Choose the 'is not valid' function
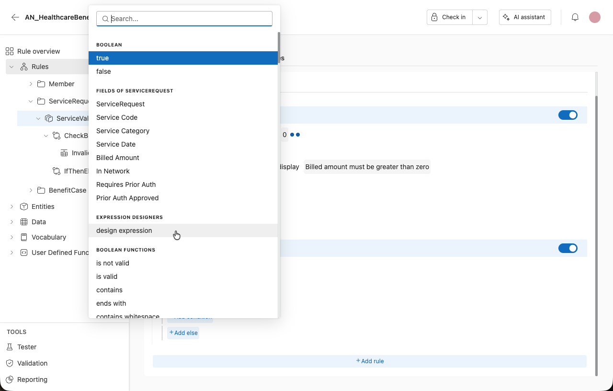This screenshot has height=391, width=613. (183, 263)
